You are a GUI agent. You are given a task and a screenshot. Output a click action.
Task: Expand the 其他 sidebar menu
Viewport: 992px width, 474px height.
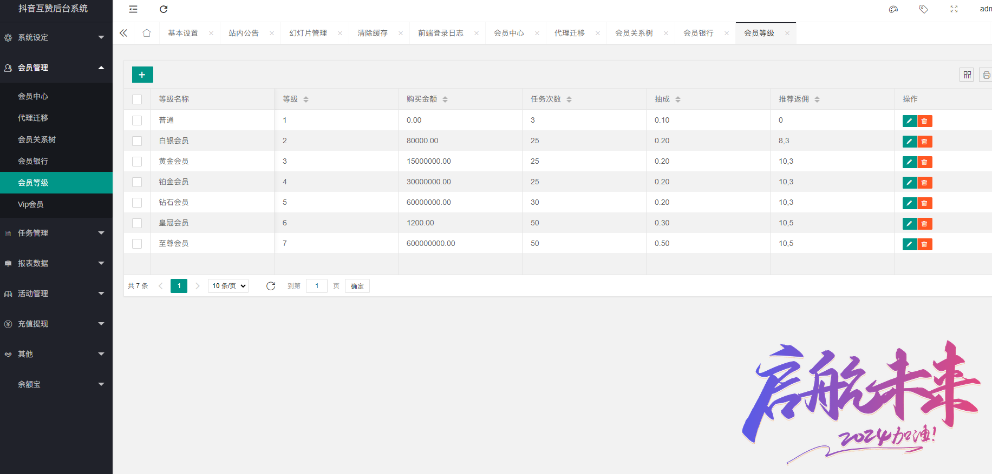point(56,354)
